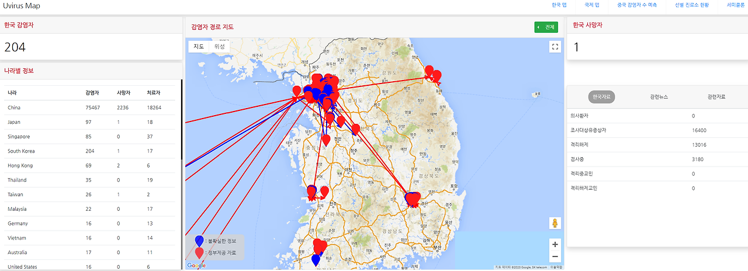Click the Japan row in country table

(x=89, y=122)
